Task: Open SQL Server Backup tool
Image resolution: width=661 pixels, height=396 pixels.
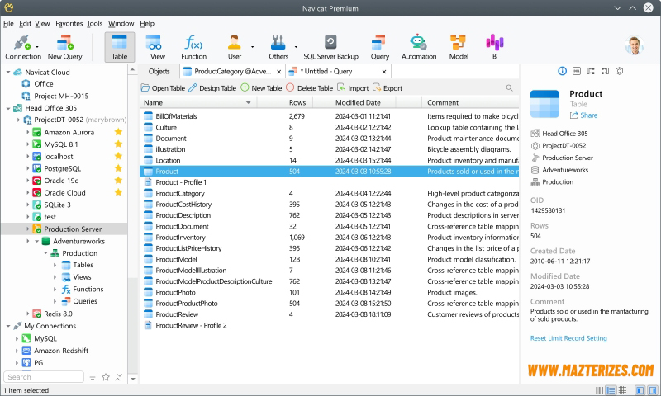Action: click(331, 47)
